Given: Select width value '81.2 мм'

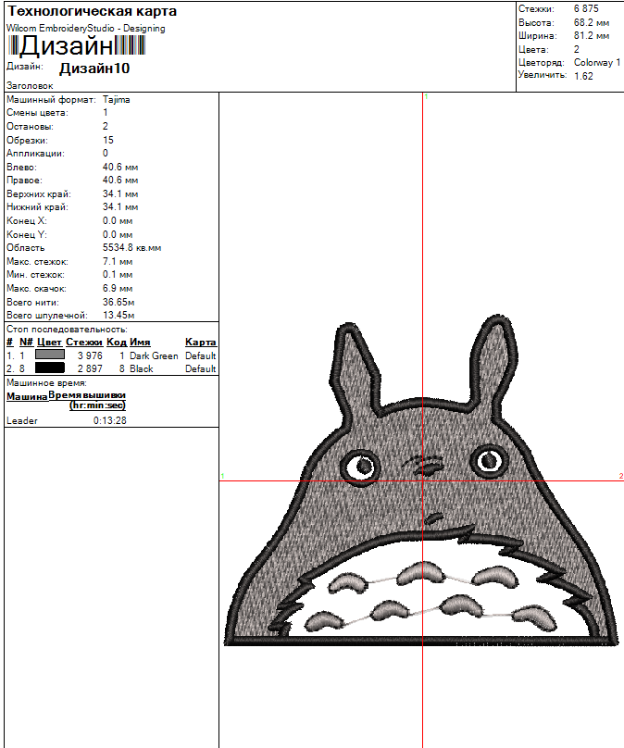Looking at the screenshot, I should (x=592, y=36).
